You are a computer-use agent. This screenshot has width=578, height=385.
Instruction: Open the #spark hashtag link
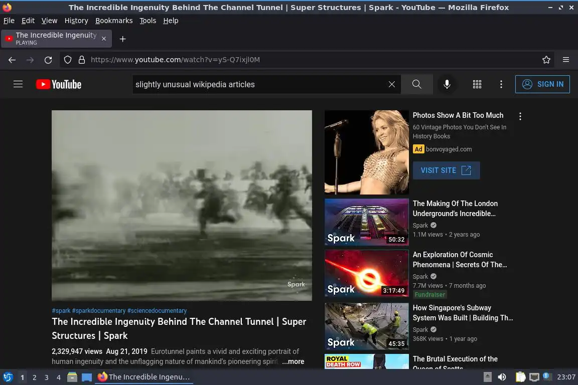(61, 311)
